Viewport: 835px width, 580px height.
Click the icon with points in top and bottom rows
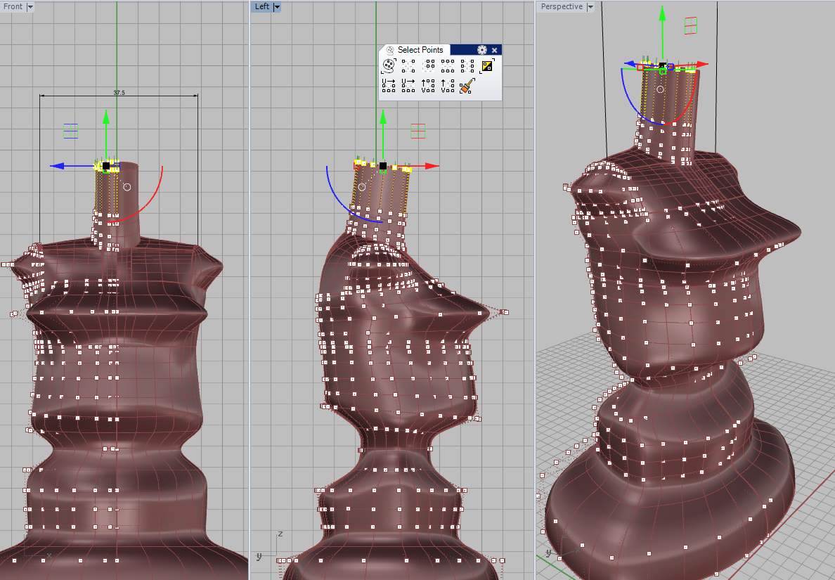(448, 67)
